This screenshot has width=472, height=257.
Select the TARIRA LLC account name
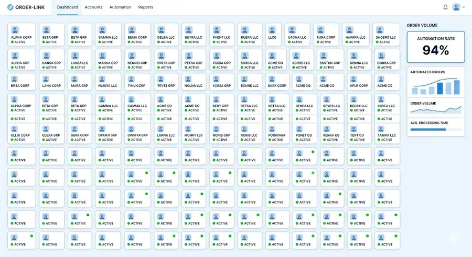tap(387, 135)
